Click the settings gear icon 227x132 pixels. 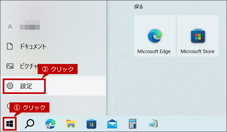[10, 86]
